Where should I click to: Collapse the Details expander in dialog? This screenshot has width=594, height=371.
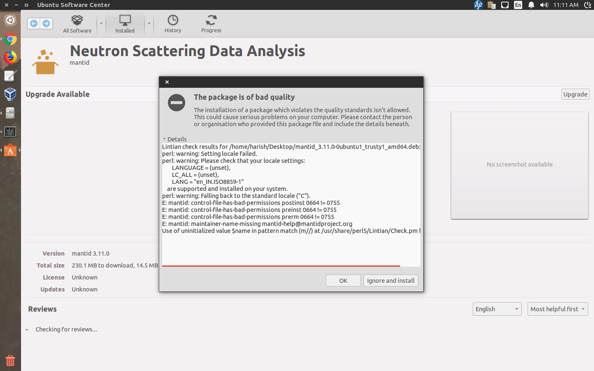coord(174,139)
